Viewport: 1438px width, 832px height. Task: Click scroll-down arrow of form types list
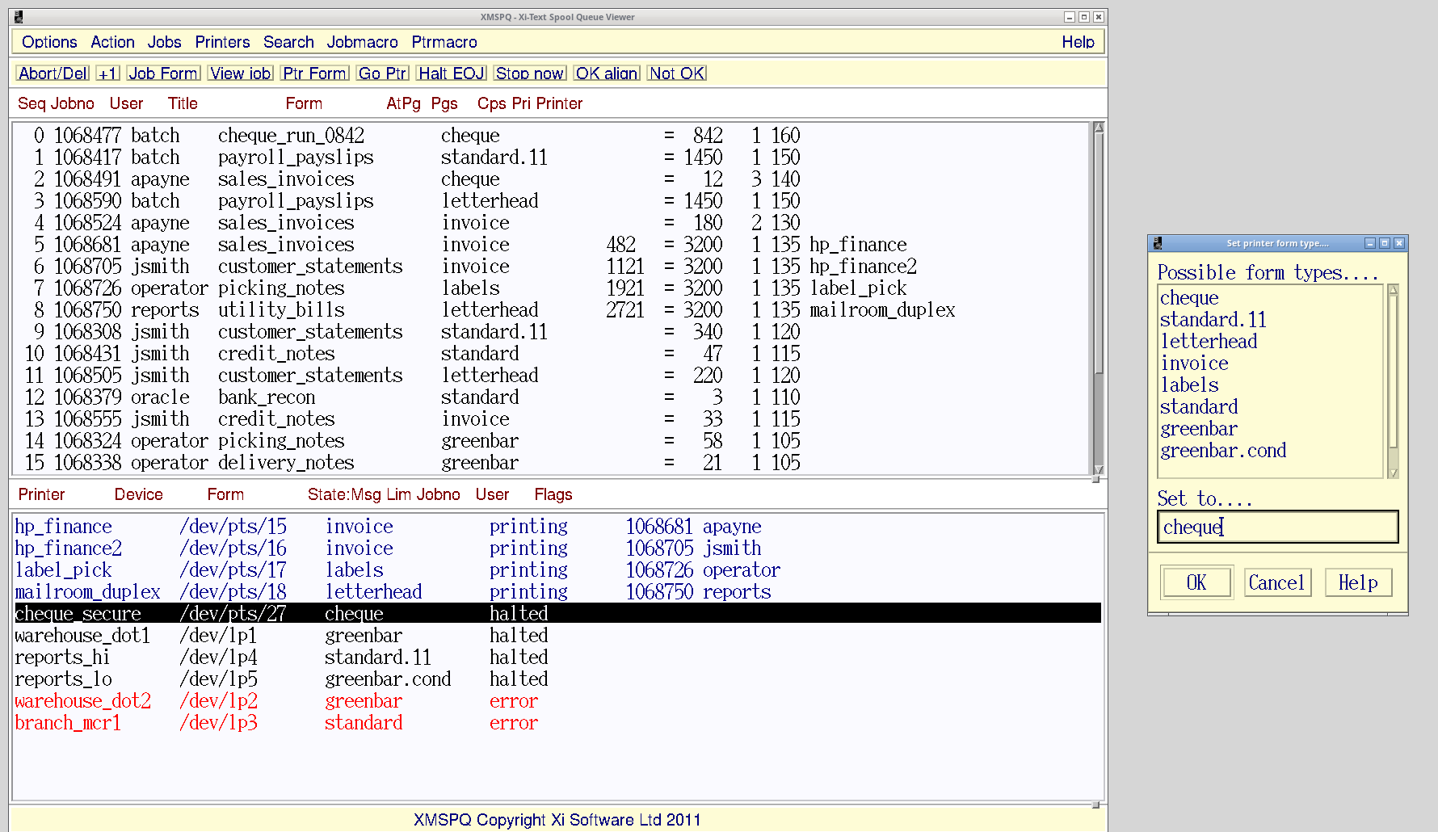(x=1393, y=473)
